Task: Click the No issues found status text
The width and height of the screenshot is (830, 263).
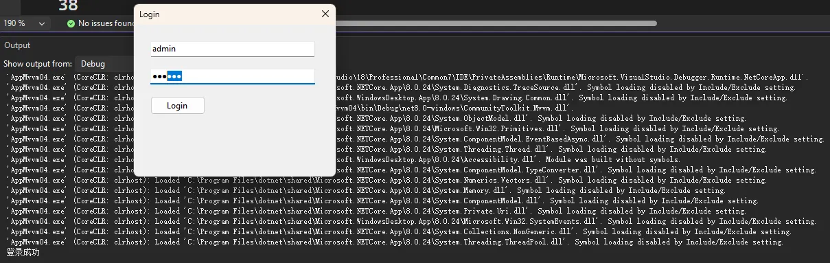Action: click(106, 23)
